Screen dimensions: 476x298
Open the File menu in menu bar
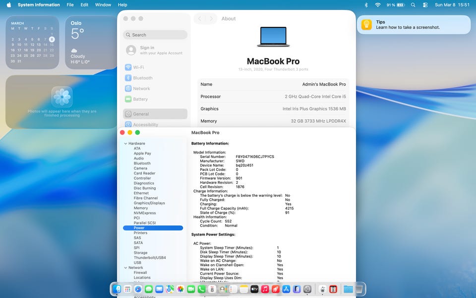point(70,5)
